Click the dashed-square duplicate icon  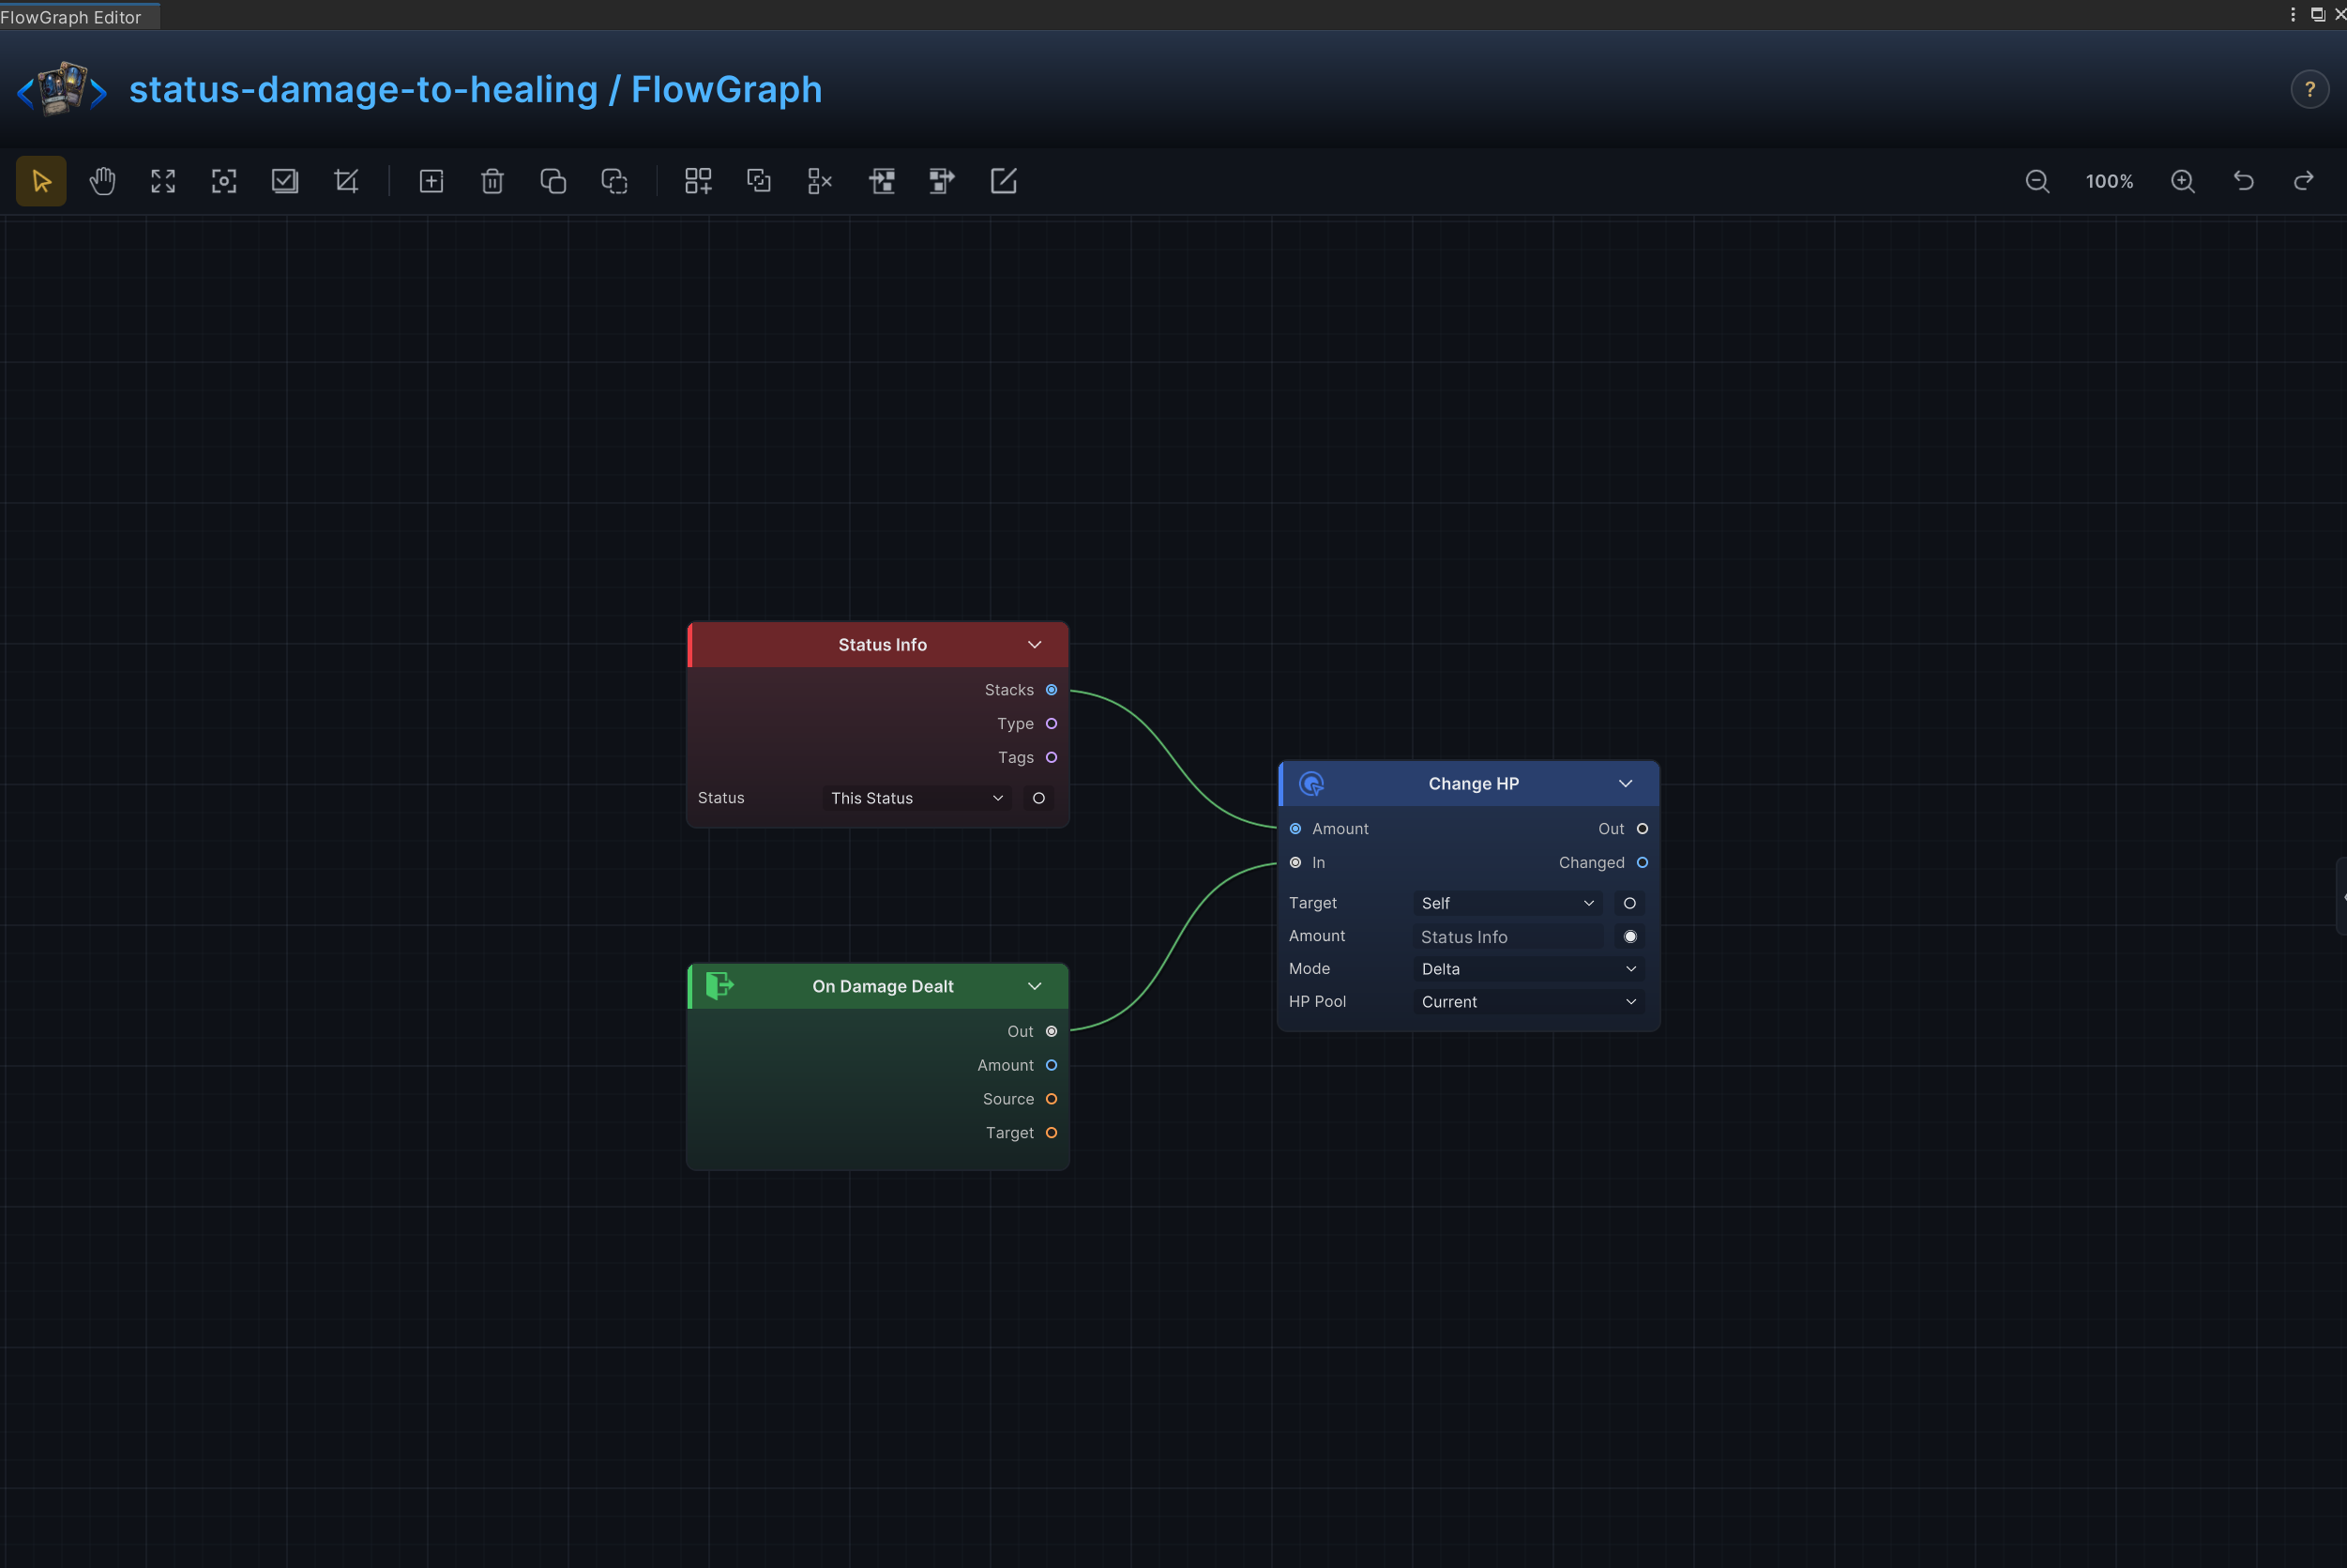click(613, 181)
